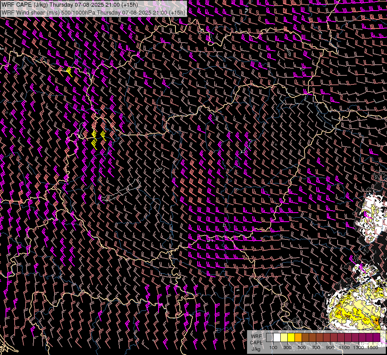Select the orange legend swatch before 500
The height and width of the screenshot is (355, 387).
(298, 338)
